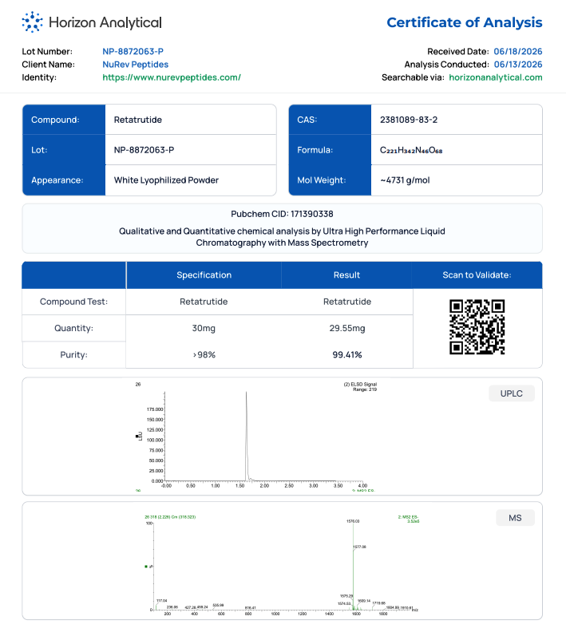
Task: Click the Certificate of Analysis title
Action: pyautogui.click(x=465, y=22)
